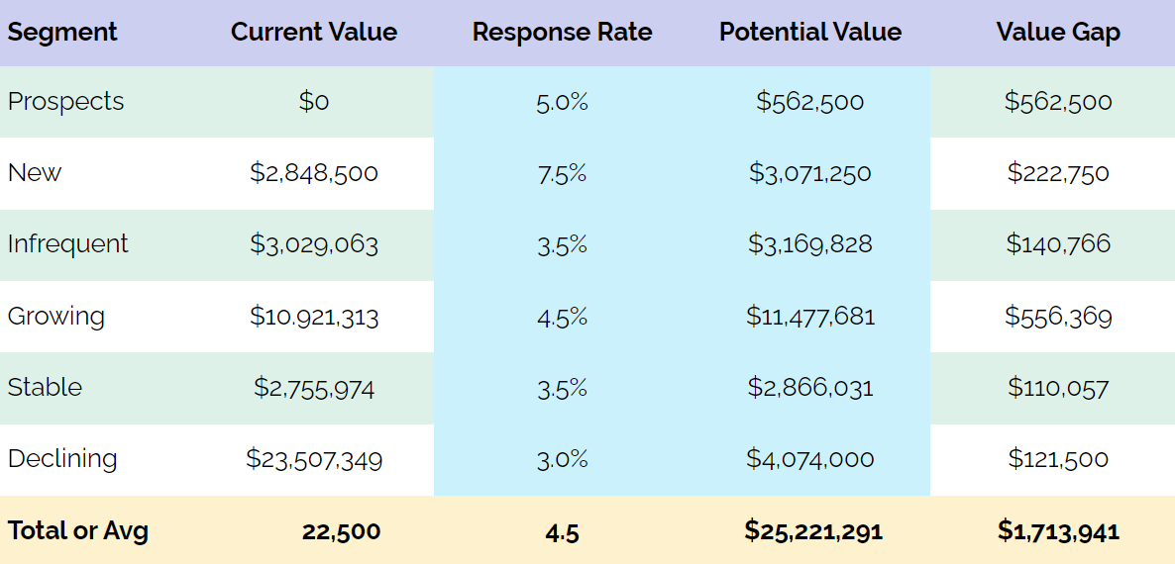Select the Prospects segment row label

tap(66, 101)
